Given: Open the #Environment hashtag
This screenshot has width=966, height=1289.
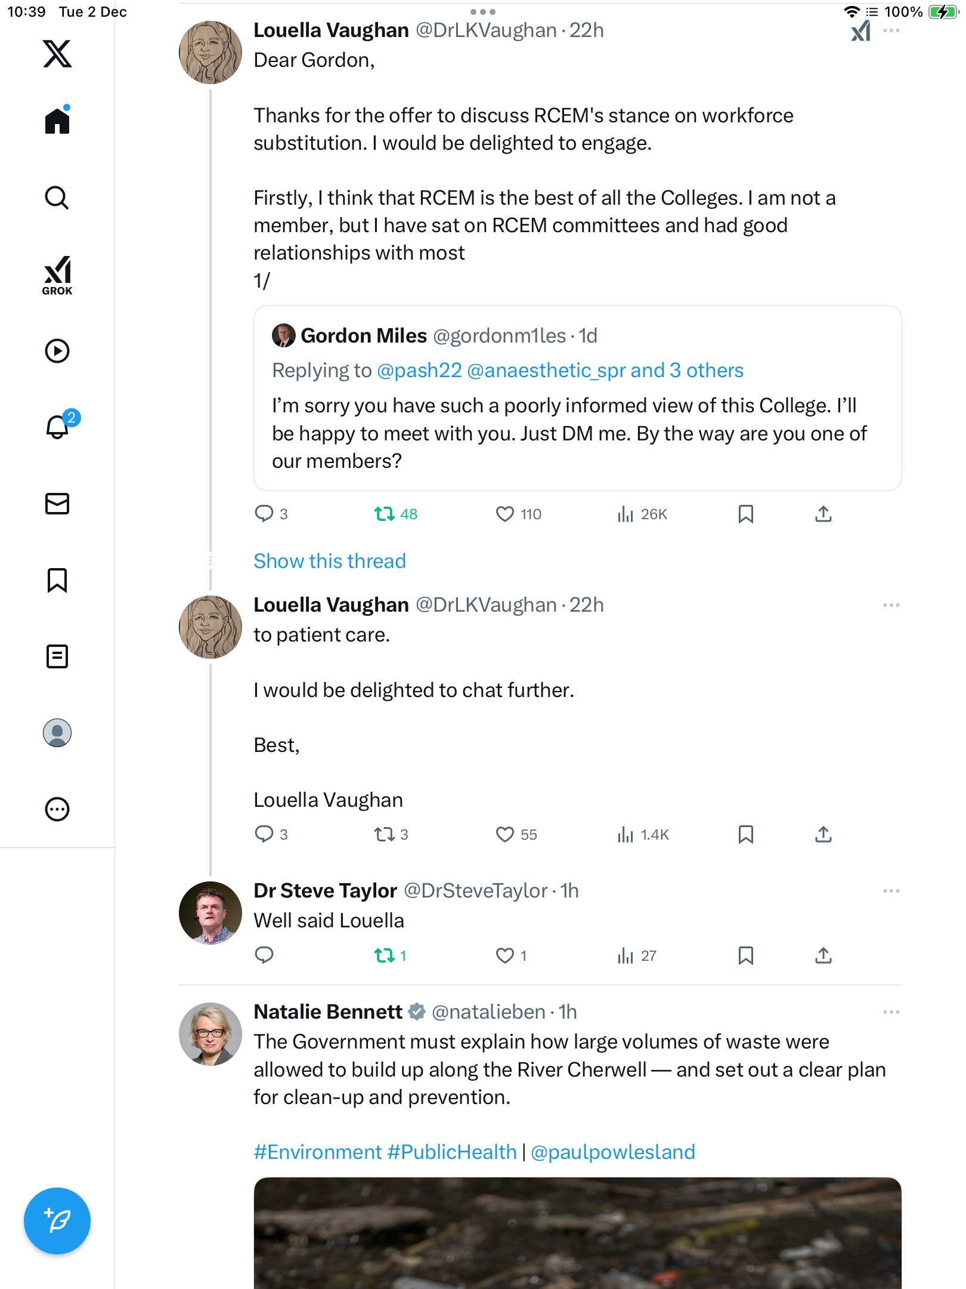Looking at the screenshot, I should 318,1152.
